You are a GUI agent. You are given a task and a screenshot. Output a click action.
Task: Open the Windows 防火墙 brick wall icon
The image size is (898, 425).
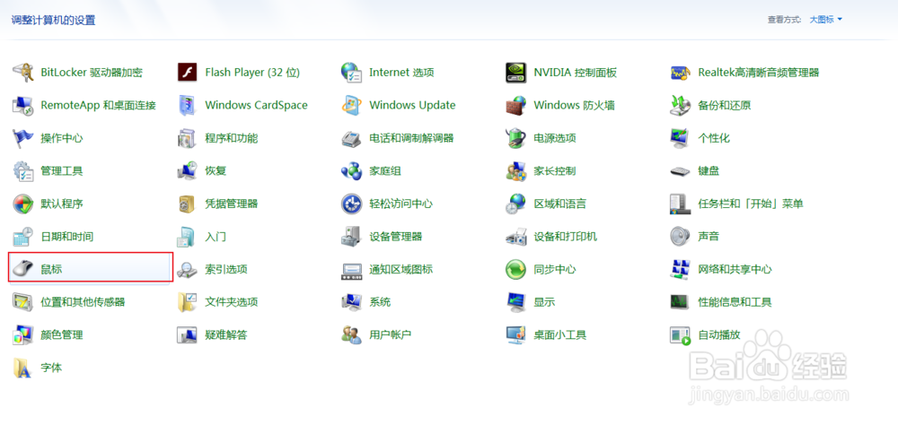point(516,105)
